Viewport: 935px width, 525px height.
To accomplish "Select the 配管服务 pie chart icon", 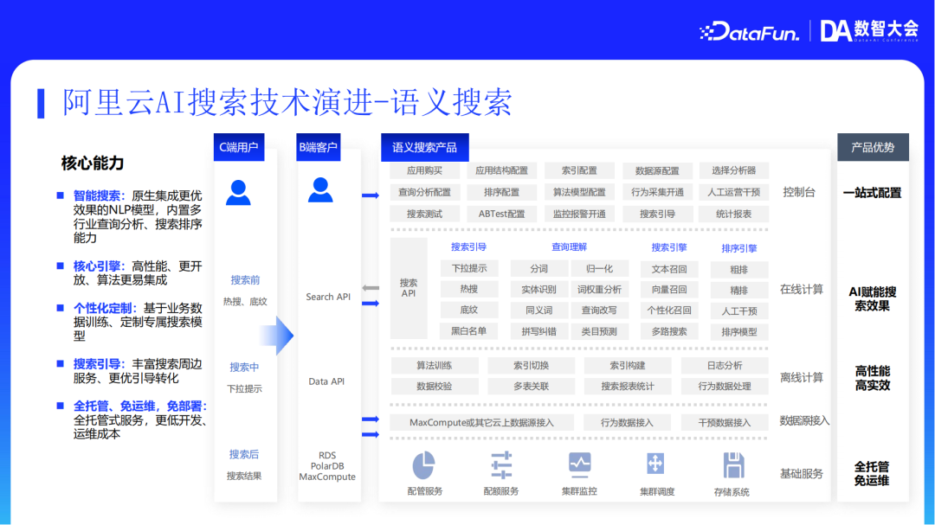I will 422,465.
